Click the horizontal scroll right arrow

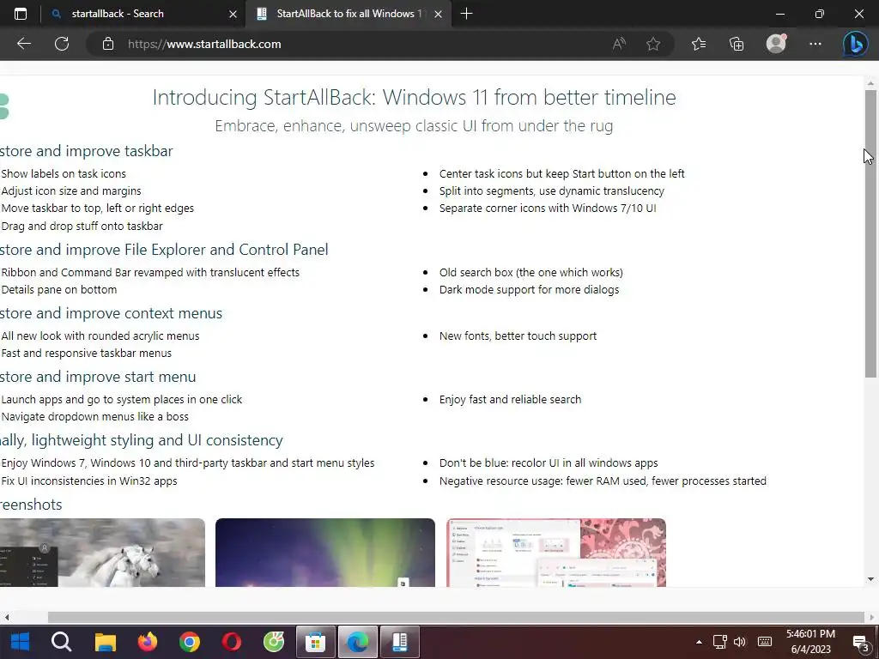[x=872, y=618]
